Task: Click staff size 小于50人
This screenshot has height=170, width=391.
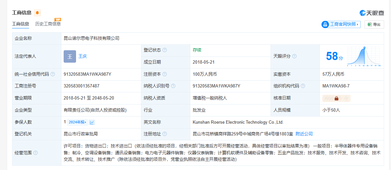Action: [331, 110]
